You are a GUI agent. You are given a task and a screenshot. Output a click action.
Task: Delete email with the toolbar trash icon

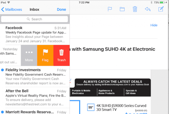pyautogui.click(x=135, y=9)
